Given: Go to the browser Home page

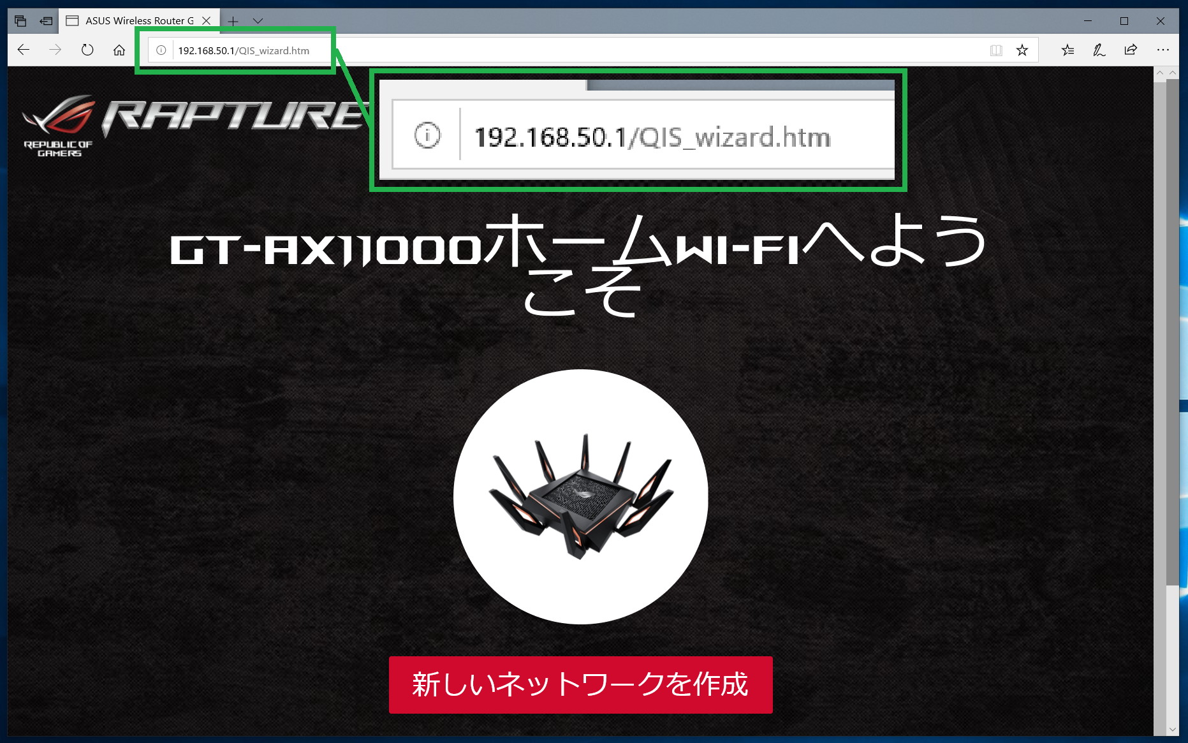Looking at the screenshot, I should 119,50.
